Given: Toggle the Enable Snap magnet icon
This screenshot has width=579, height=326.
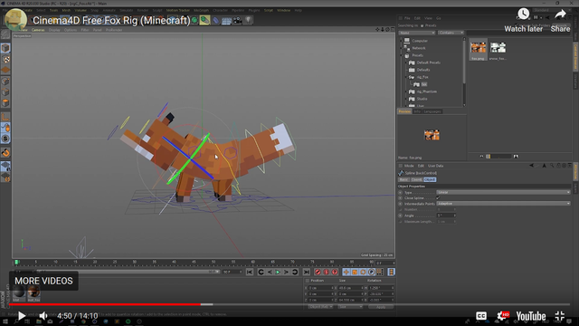Looking at the screenshot, I should [5, 153].
